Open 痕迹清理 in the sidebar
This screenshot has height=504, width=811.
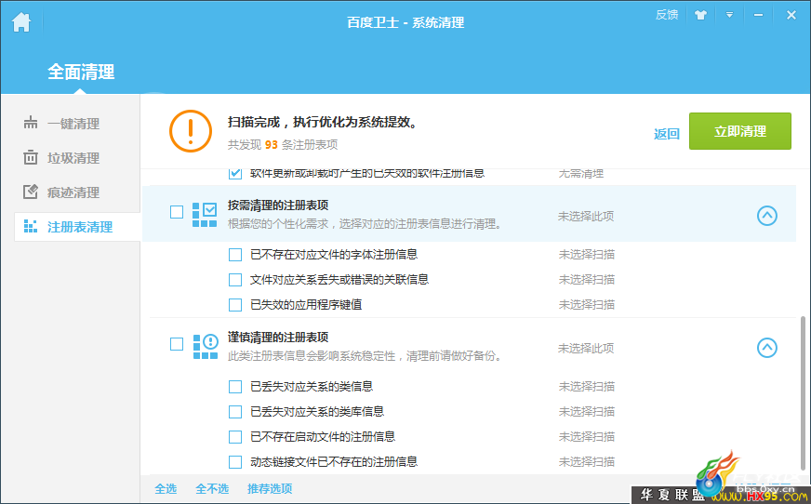coord(73,192)
